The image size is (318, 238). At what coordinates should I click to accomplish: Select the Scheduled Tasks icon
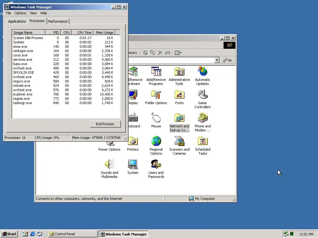pyautogui.click(x=202, y=146)
